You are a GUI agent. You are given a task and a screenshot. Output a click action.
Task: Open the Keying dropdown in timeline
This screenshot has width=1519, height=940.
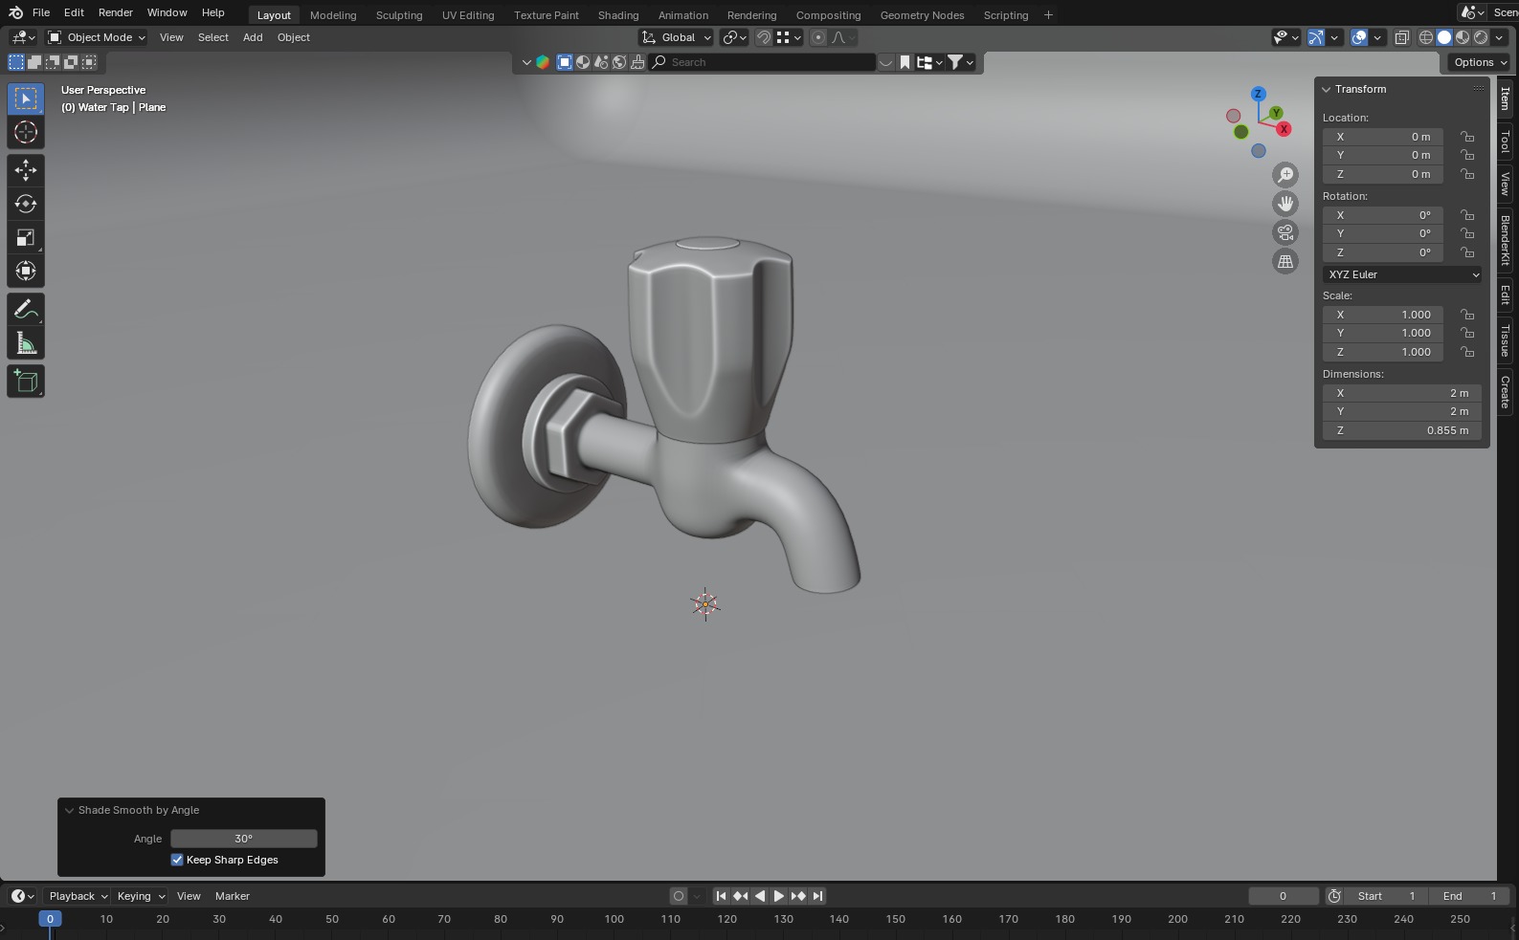coord(140,896)
